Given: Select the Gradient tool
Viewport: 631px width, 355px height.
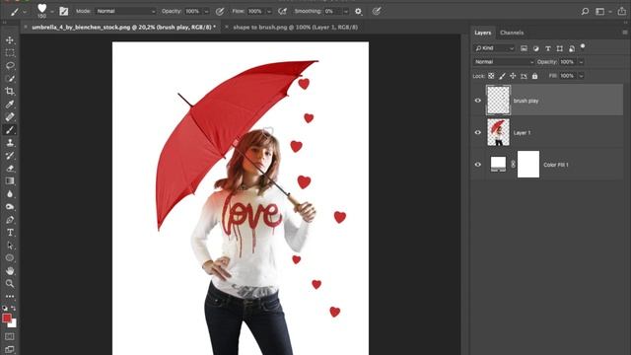Looking at the screenshot, I should point(10,181).
